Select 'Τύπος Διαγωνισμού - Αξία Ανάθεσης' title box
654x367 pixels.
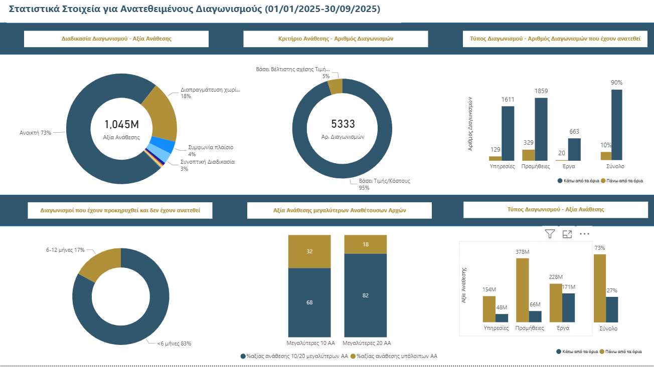pyautogui.click(x=555, y=210)
